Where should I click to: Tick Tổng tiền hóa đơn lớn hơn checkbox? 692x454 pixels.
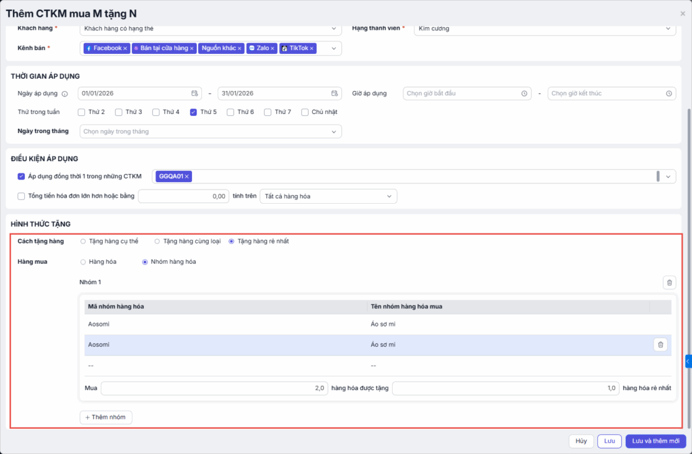tap(21, 196)
